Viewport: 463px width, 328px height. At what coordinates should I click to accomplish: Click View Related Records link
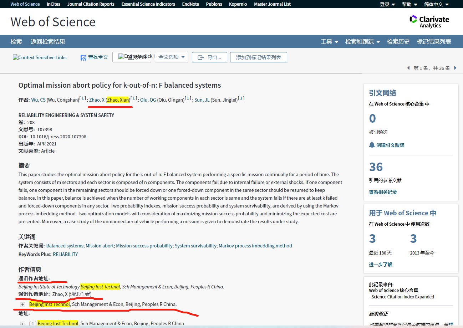(383, 192)
